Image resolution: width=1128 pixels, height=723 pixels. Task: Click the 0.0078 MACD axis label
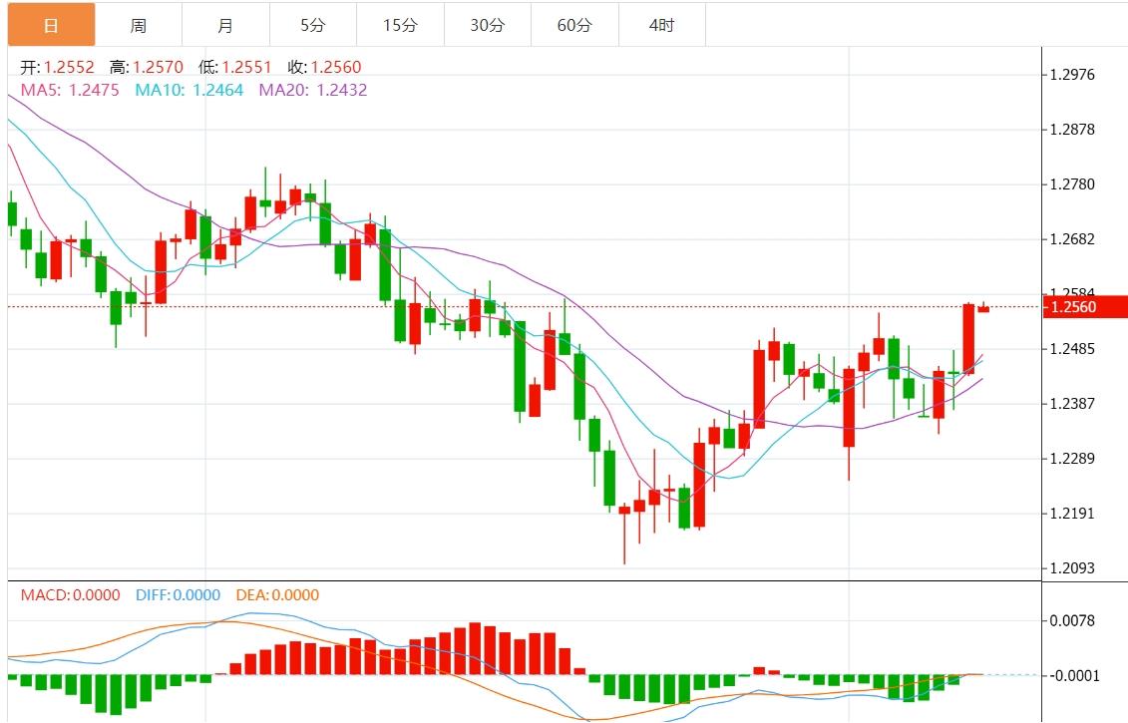coord(1073,621)
